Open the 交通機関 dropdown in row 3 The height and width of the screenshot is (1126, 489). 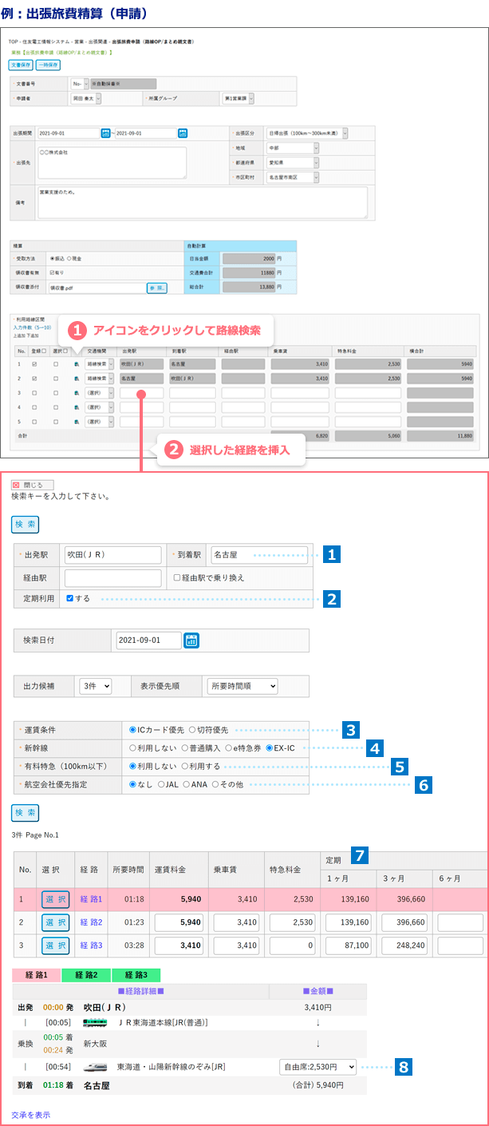pyautogui.click(x=99, y=392)
